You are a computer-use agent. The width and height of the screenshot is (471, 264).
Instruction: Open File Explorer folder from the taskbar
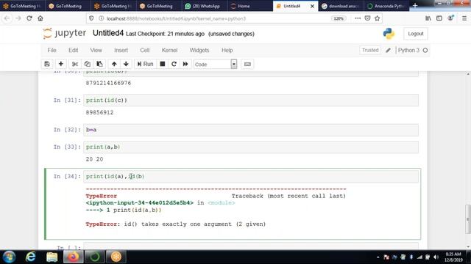[52, 257]
